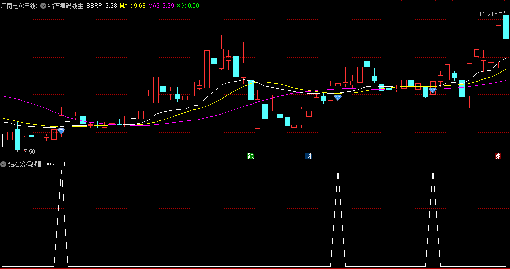Select the magenta MA2: 9.39 label
The image size is (510, 269).
click(161, 6)
